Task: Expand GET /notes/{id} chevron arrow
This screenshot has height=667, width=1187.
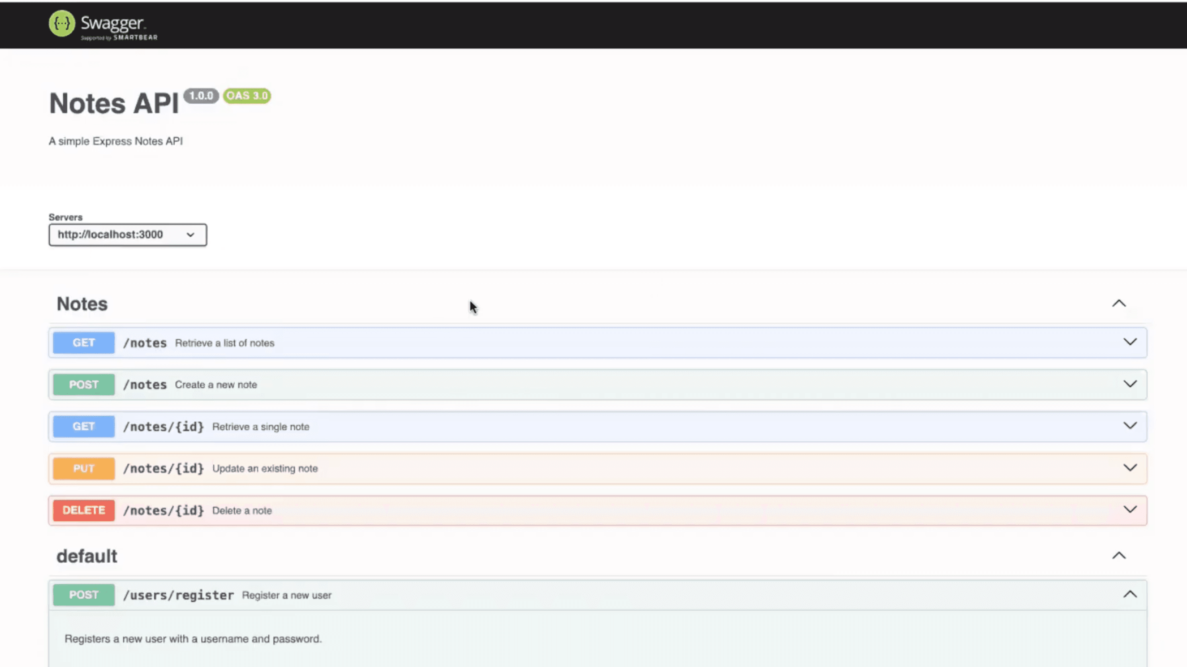Action: tap(1130, 426)
